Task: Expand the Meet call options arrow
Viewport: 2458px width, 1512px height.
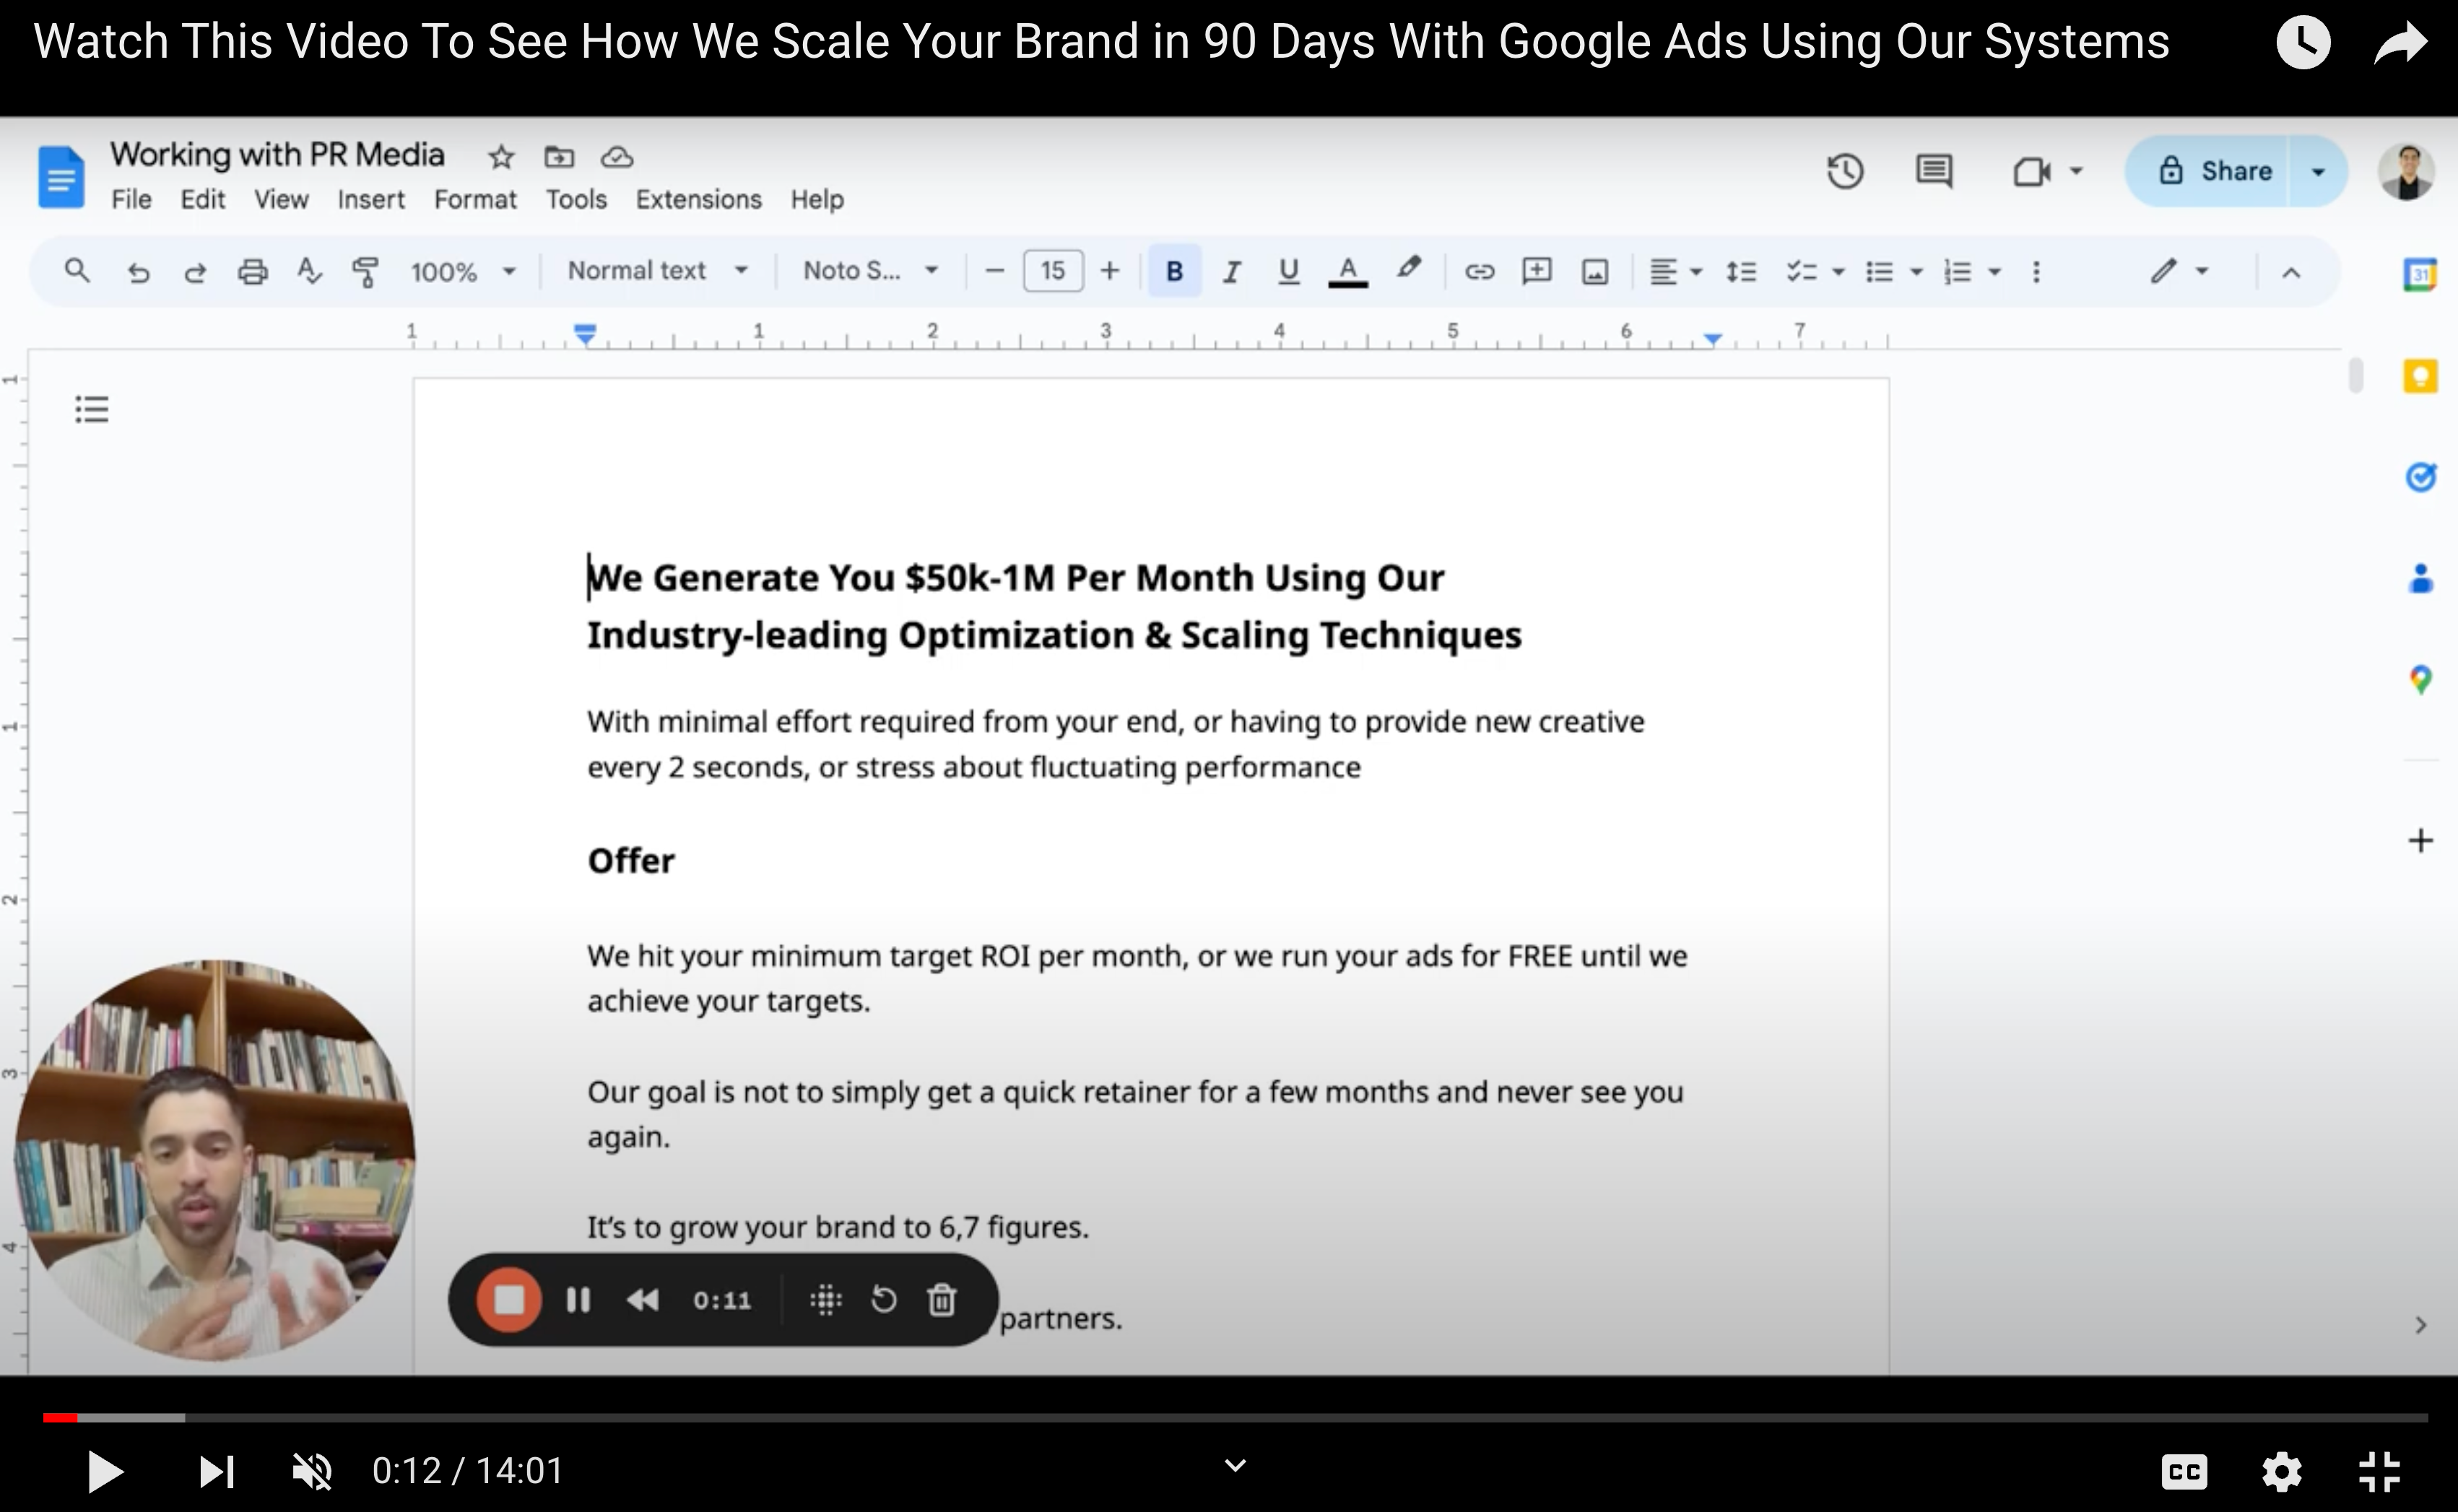Action: [2076, 171]
